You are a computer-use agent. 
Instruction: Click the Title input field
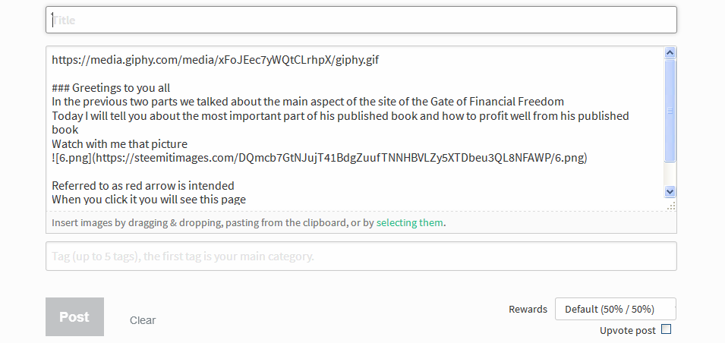[x=361, y=20]
